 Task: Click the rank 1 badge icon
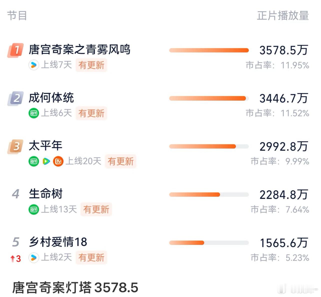pyautogui.click(x=15, y=50)
